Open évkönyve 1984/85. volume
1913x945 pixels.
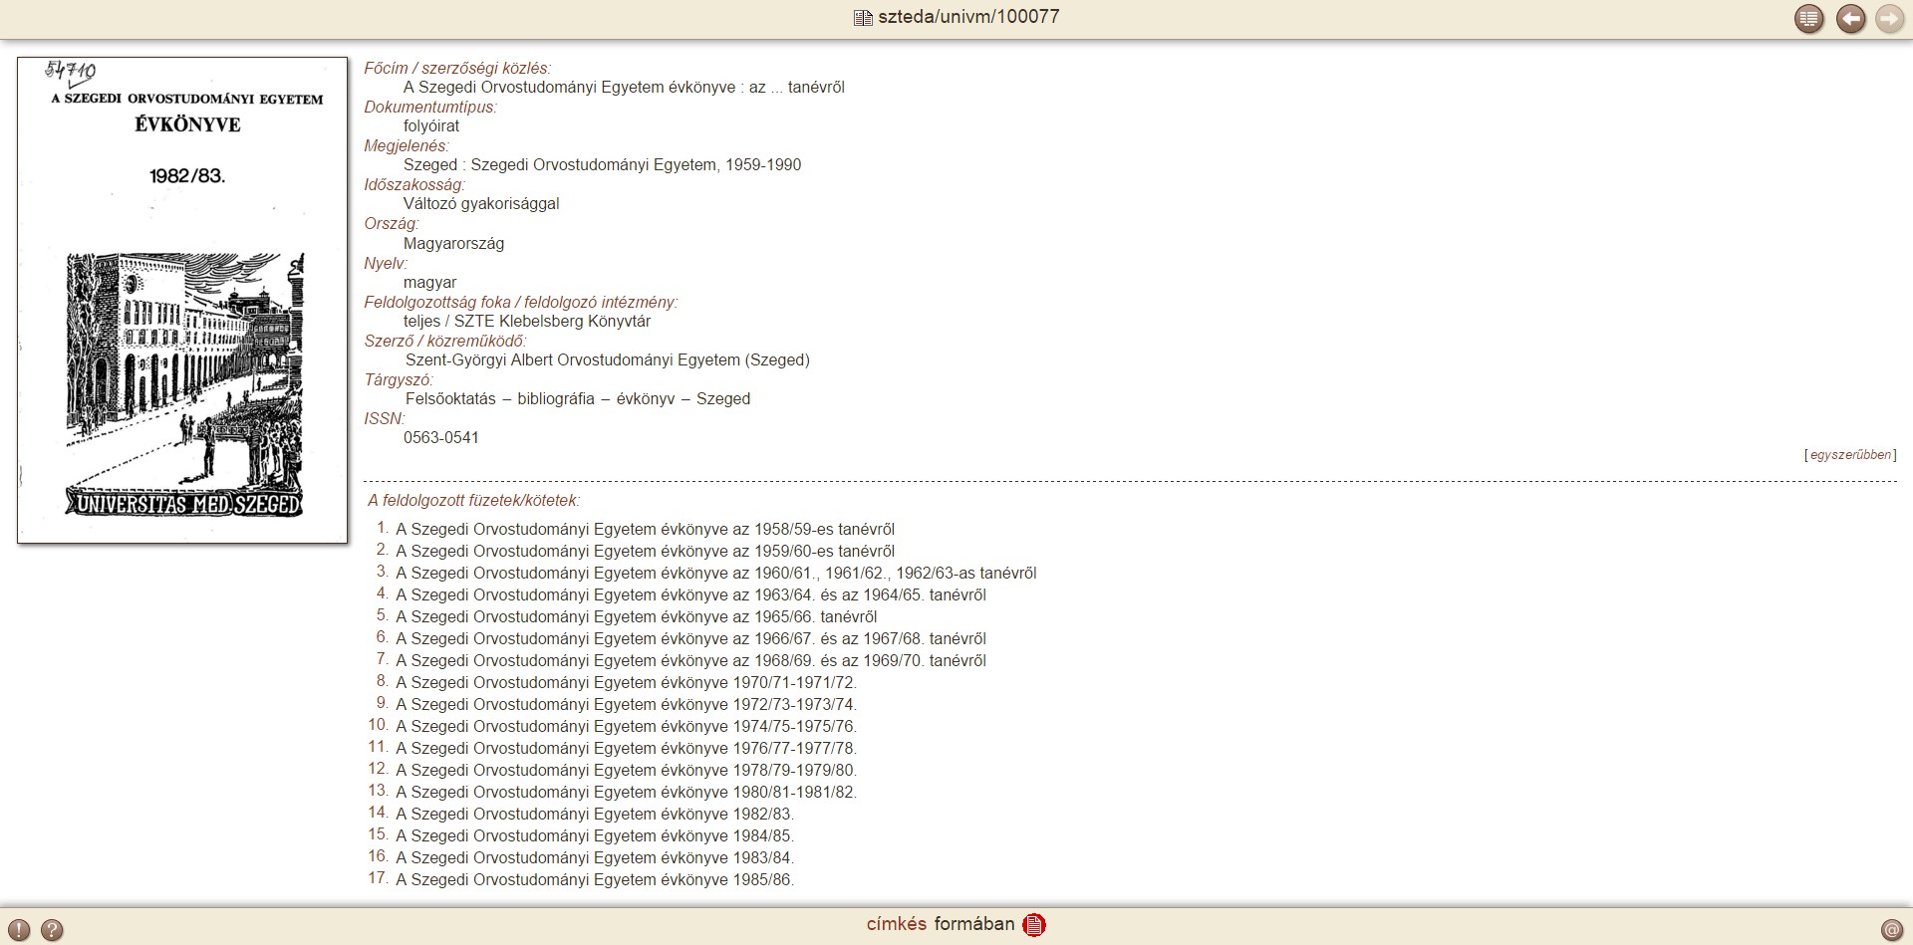point(595,836)
